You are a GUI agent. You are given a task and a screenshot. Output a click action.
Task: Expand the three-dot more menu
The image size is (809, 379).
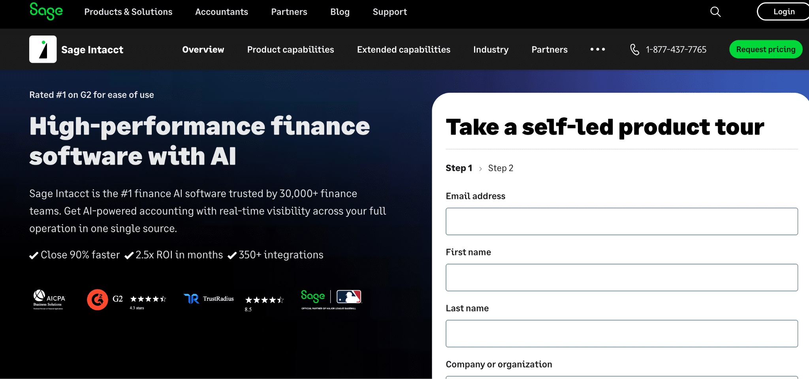click(x=597, y=49)
